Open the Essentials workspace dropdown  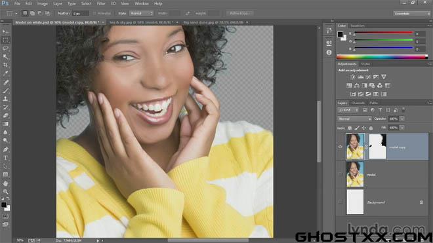click(x=412, y=14)
